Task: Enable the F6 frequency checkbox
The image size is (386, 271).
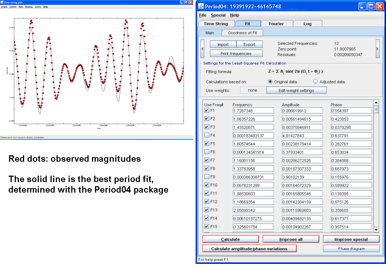Action: pyautogui.click(x=207, y=152)
